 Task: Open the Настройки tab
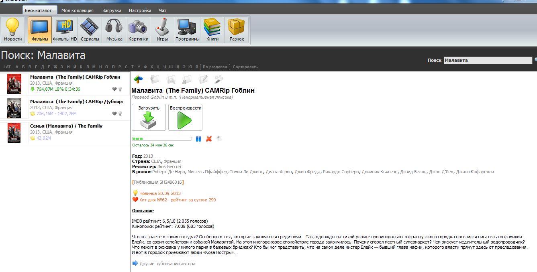140,10
